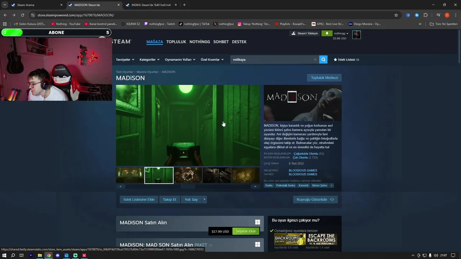Open the BLOODIOUS GAMES developer link
The image size is (461, 259).
[303, 171]
